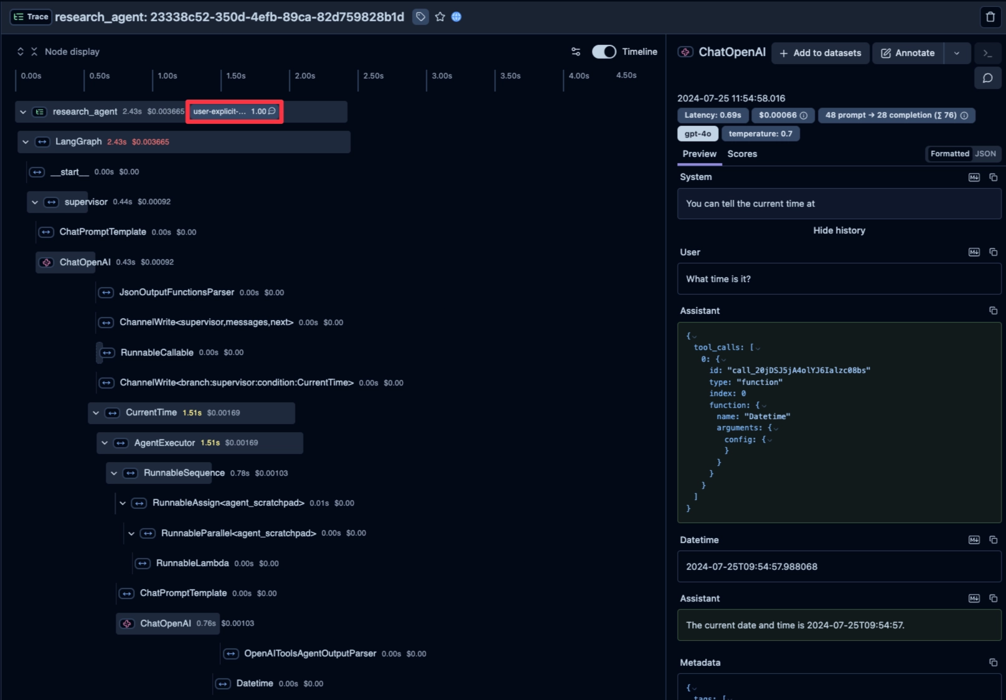The width and height of the screenshot is (1006, 700).
Task: Click the ChatOpenAI generation icon in detail header
Action: [685, 52]
